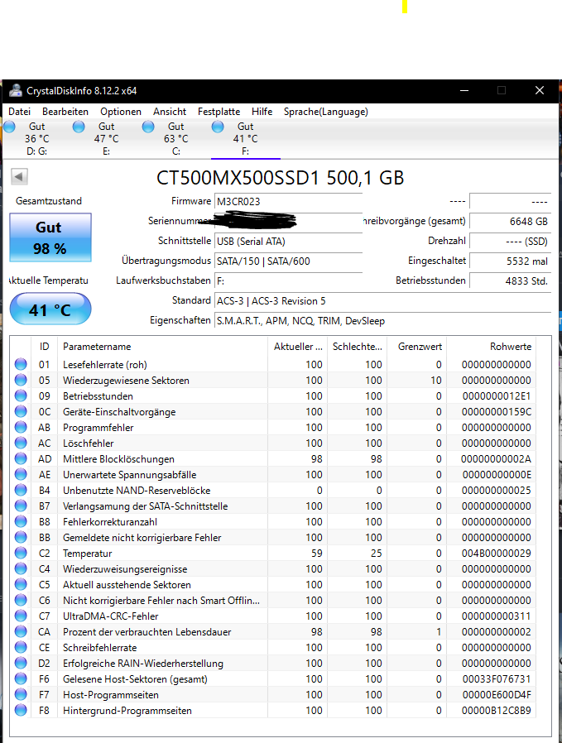This screenshot has width=562, height=743.
Task: Click the status orb for Programmfehler
Action: tap(21, 427)
